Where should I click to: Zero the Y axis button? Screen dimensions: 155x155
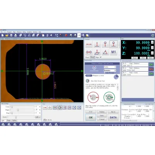(x=152, y=48)
